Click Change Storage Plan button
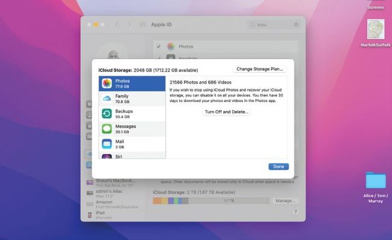This screenshot has width=392, height=240. [260, 69]
